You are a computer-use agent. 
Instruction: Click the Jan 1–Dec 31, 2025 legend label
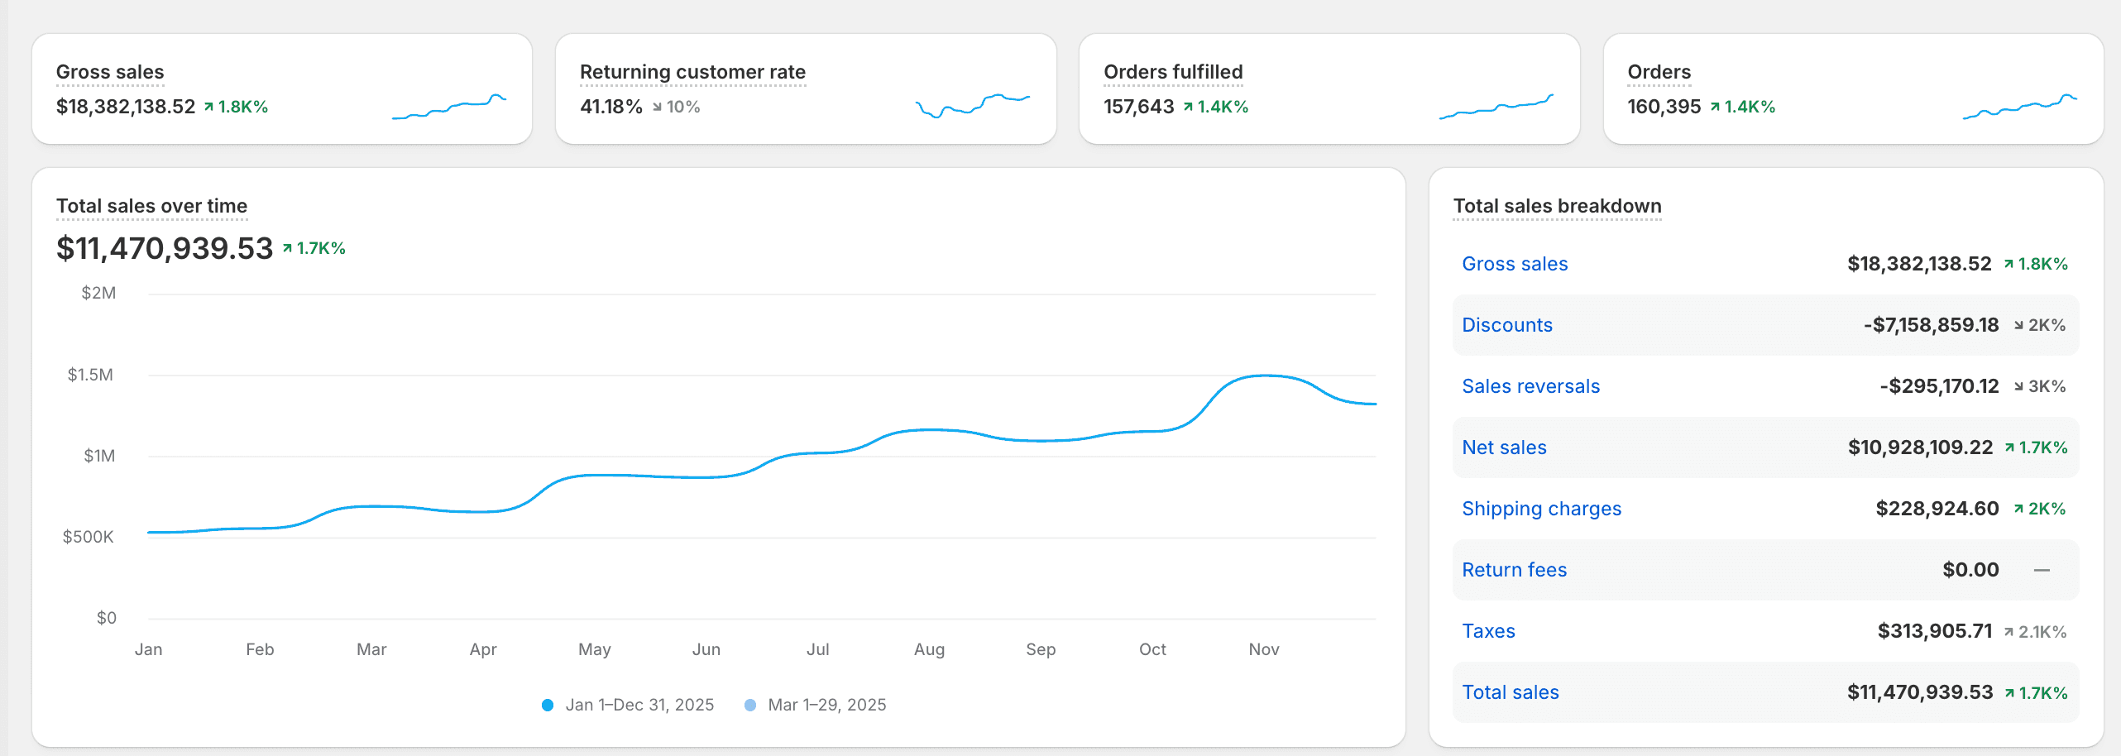coord(639,705)
